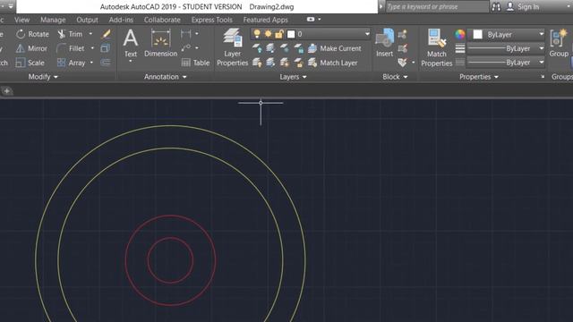The width and height of the screenshot is (573, 322).
Task: Open the Collaborate ribbon tab
Action: (x=162, y=20)
